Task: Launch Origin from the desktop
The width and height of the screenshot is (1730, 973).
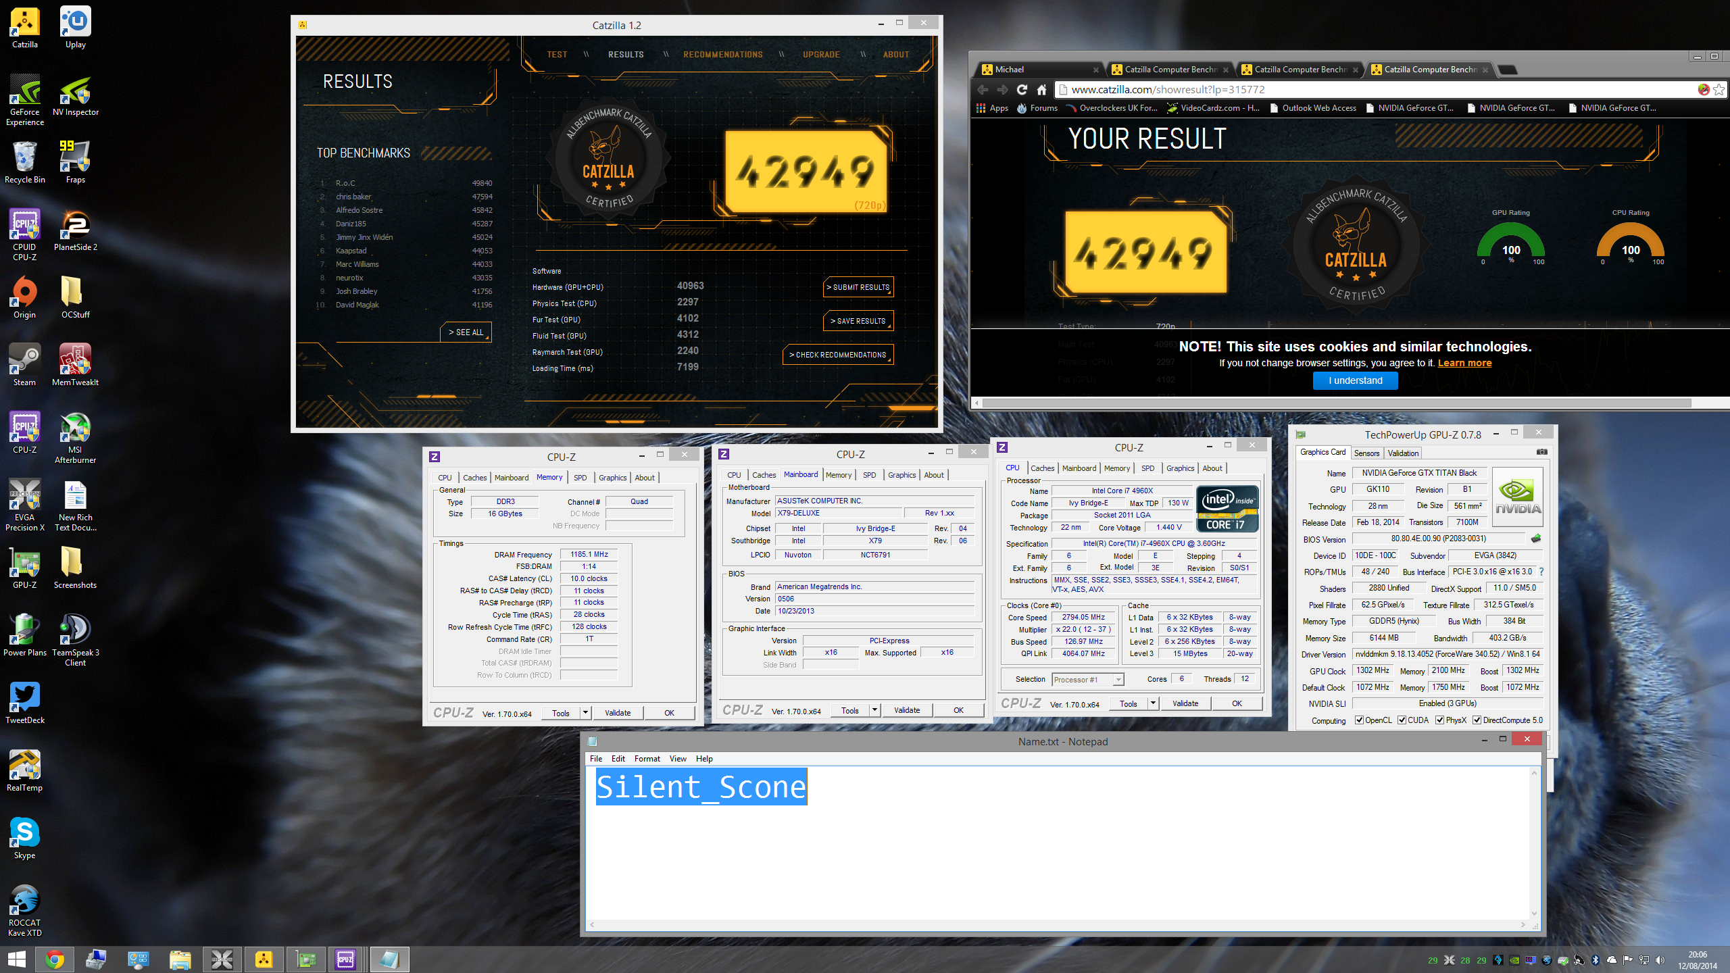Action: (25, 297)
